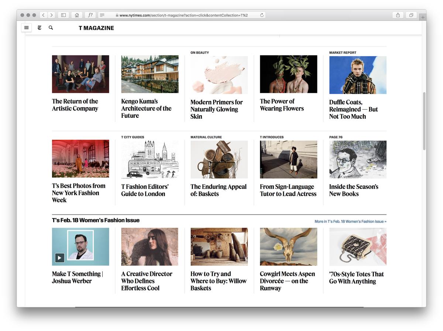Screen dimensions: 443x331
Task: Open 'How to Try and Where to Buy: Willow Baskets'
Action: click(x=219, y=281)
